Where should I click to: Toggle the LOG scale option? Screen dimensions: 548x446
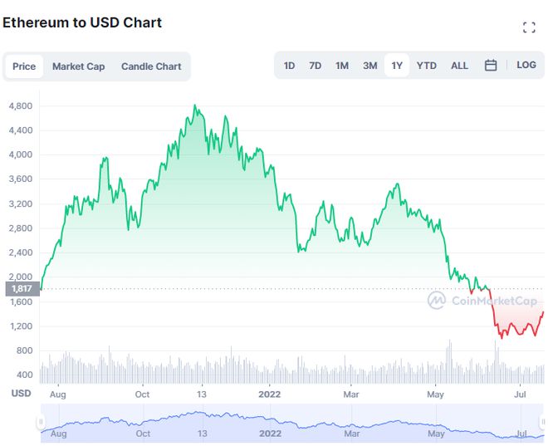click(x=526, y=66)
